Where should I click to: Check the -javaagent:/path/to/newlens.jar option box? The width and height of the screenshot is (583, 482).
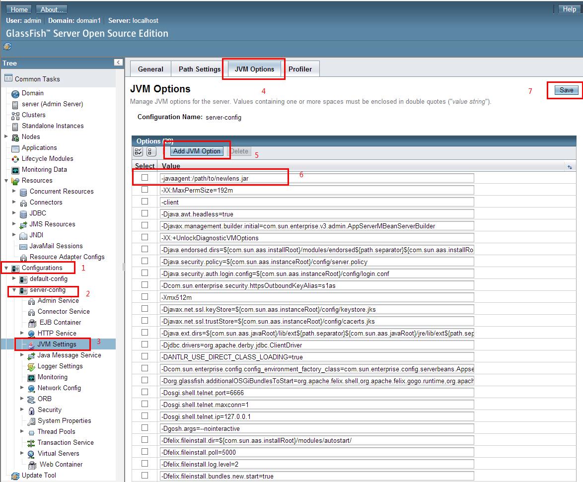coord(145,178)
